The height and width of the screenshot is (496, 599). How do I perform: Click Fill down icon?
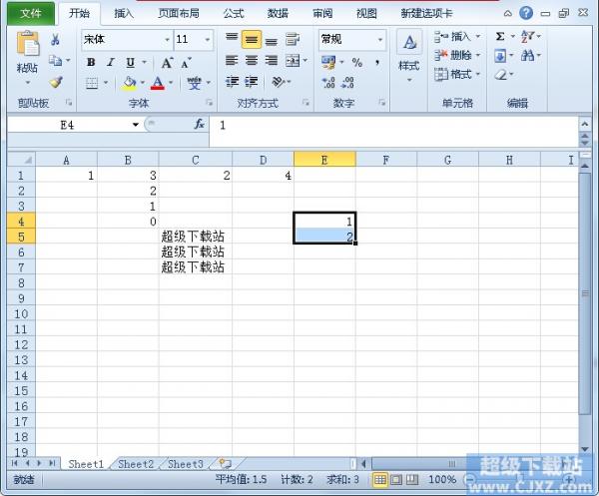[x=500, y=56]
